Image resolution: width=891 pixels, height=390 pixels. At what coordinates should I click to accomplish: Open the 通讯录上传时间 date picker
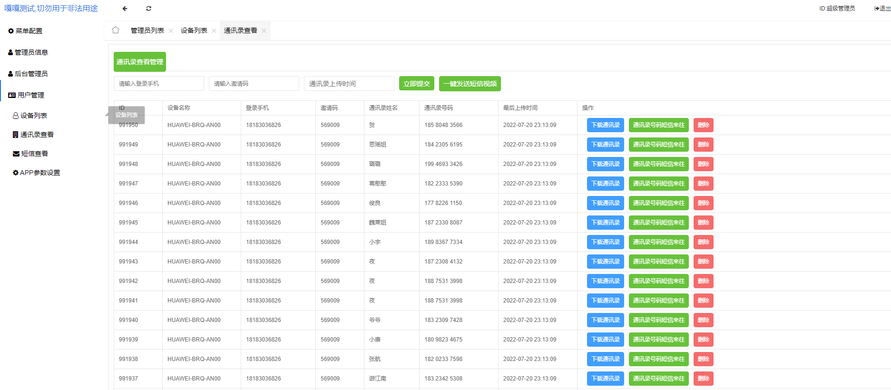[349, 84]
